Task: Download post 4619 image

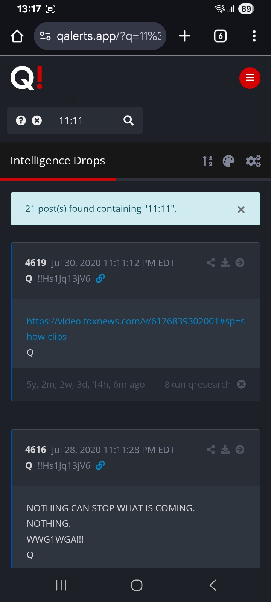Action: point(225,263)
